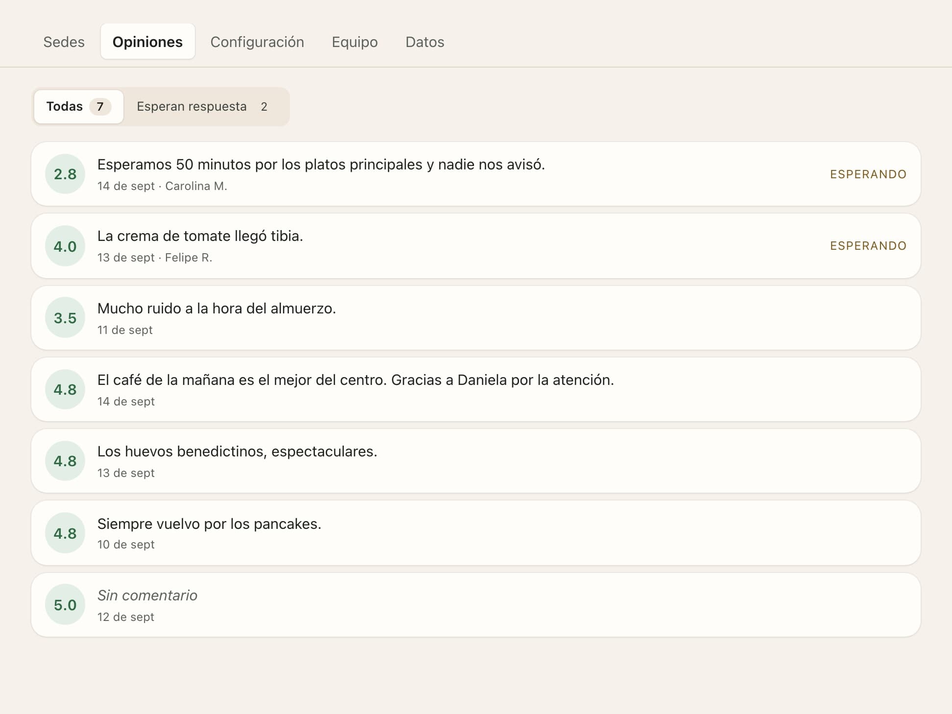This screenshot has height=714, width=952.
Task: Click the date and author line '14 de sept · Carolina M.'
Action: [x=162, y=186]
